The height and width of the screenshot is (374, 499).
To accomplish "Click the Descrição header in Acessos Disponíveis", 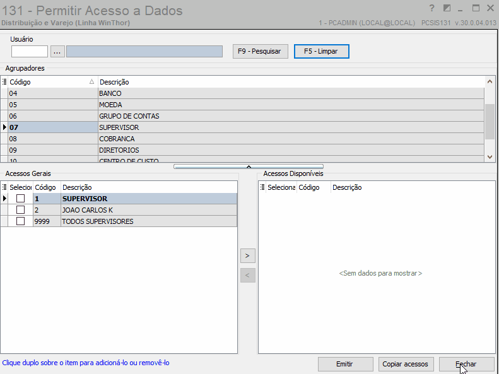I will coord(413,187).
